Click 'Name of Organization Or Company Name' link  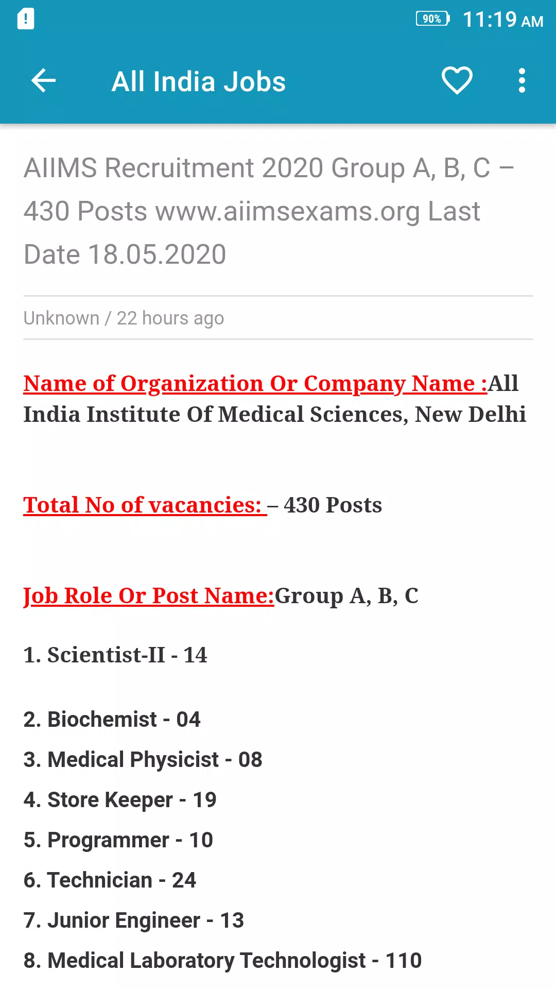(255, 384)
